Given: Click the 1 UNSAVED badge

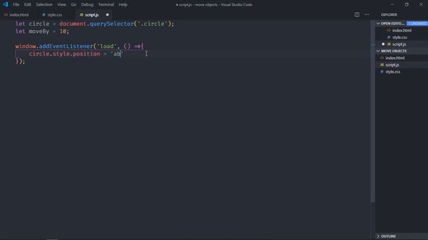Looking at the screenshot, I should point(417,23).
